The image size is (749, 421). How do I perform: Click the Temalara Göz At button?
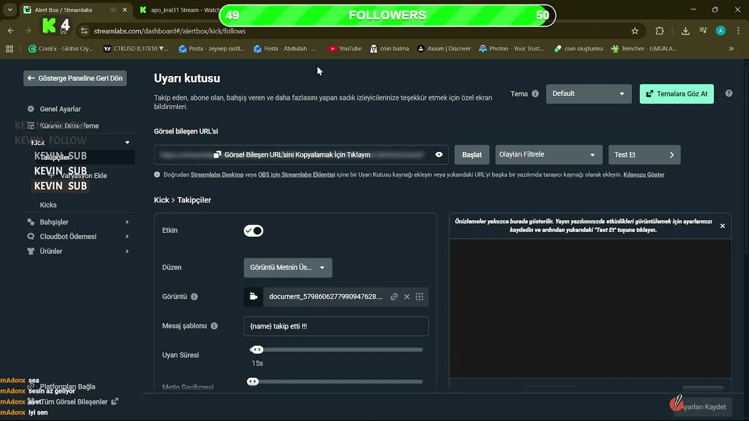pyautogui.click(x=676, y=94)
